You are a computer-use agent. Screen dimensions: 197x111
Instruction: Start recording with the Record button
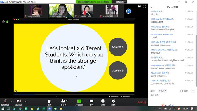(103, 103)
